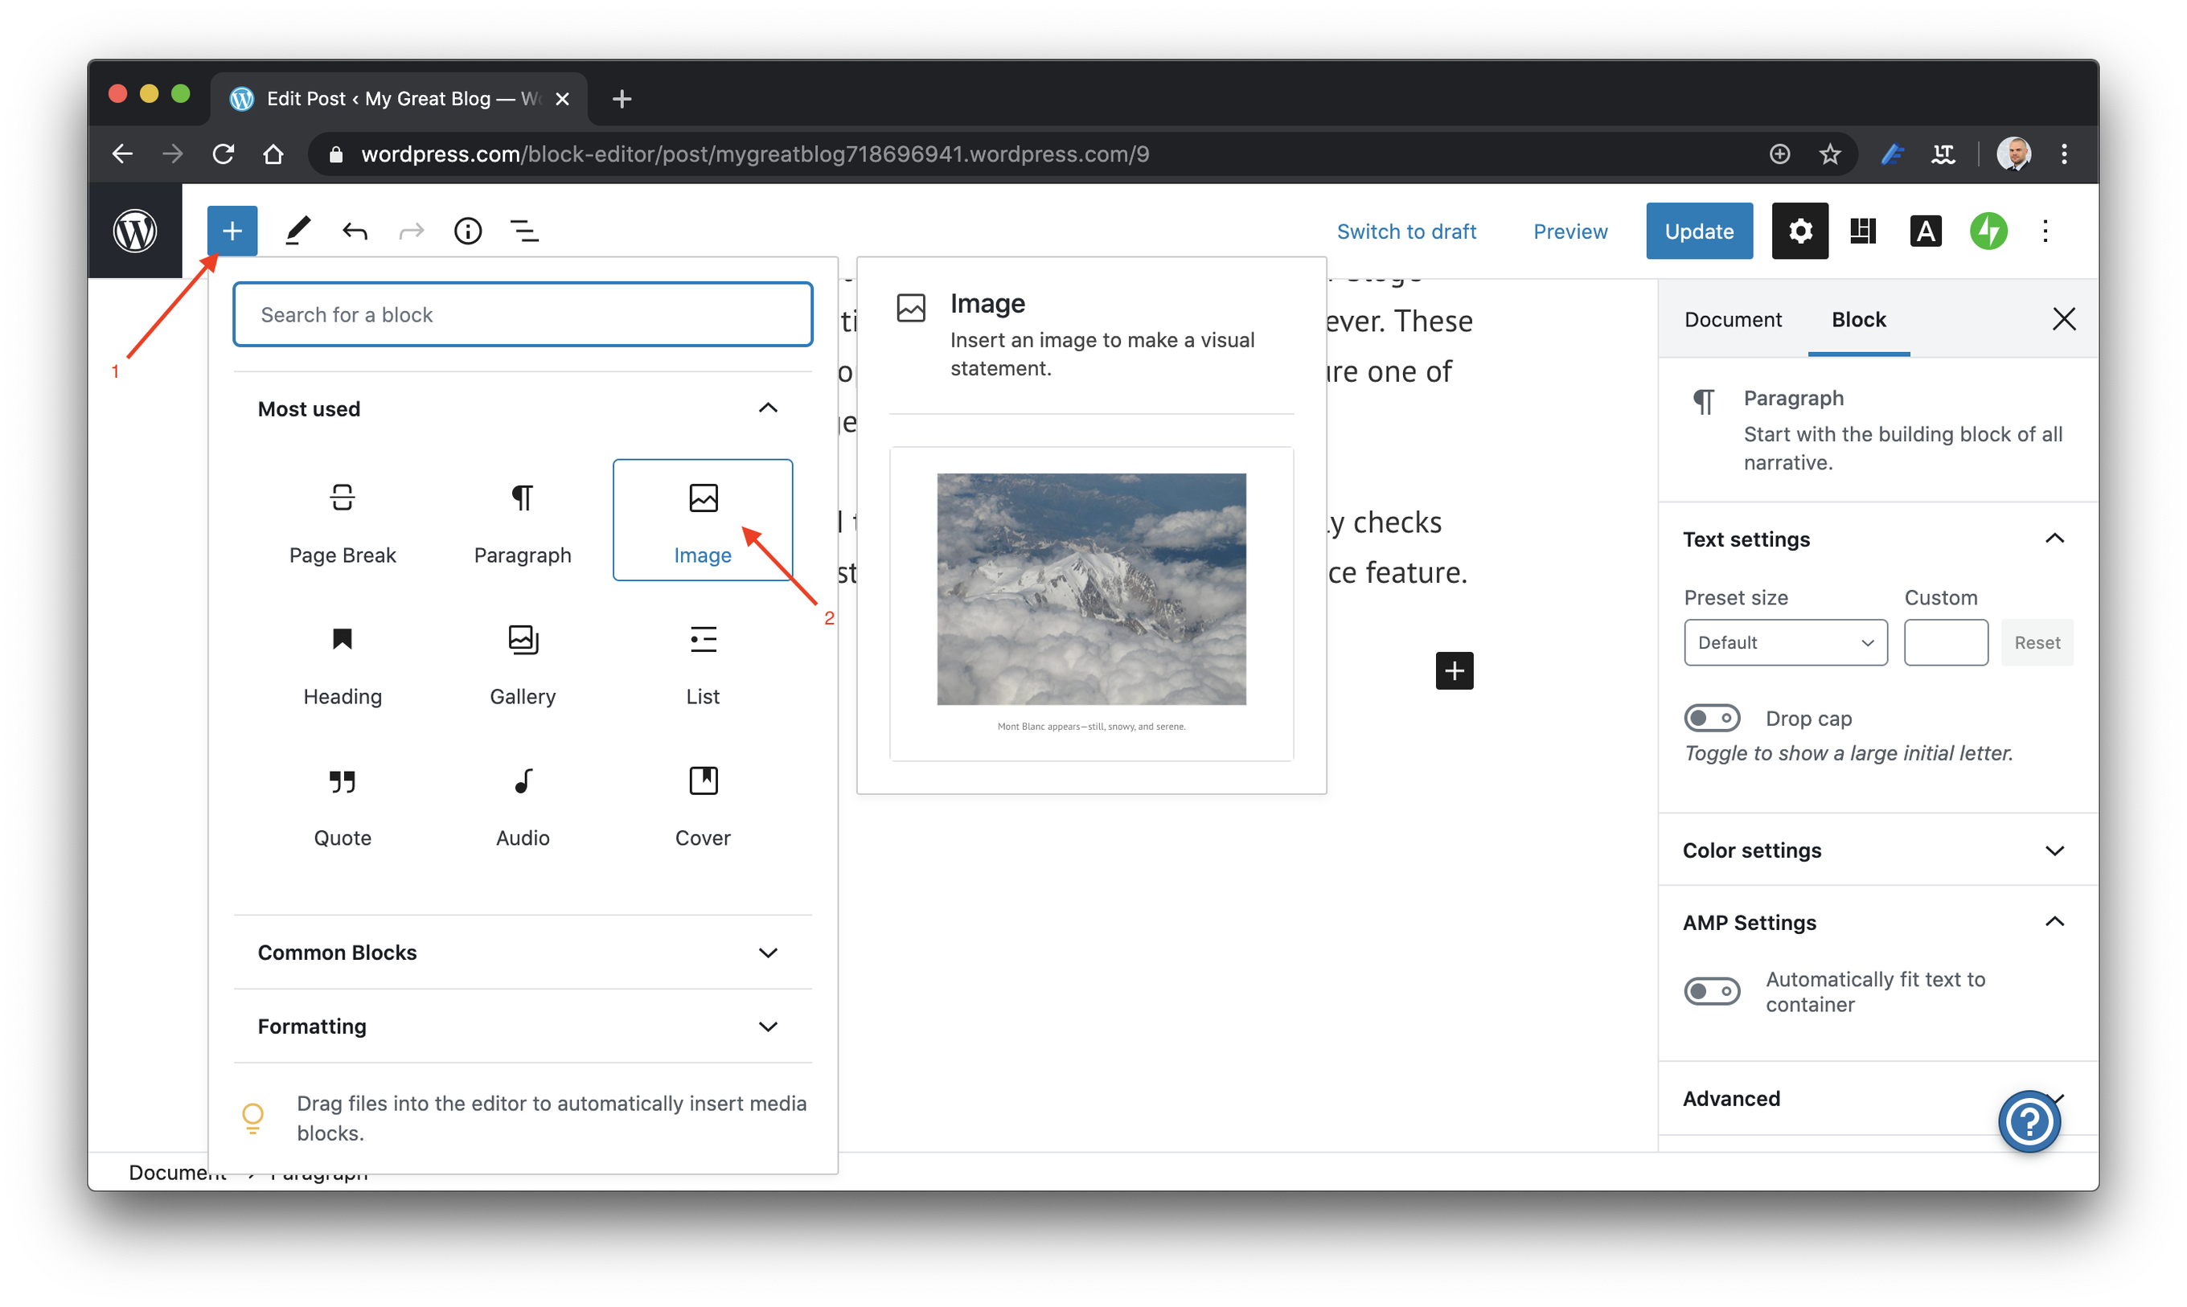The height and width of the screenshot is (1307, 2187).
Task: Open the Layout Grid icon in toolbar
Action: click(1863, 231)
